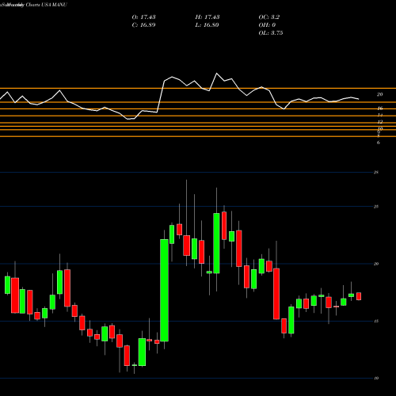Click the 12 label on the indicator axis
Screen dimensions: 396x396
(380, 122)
